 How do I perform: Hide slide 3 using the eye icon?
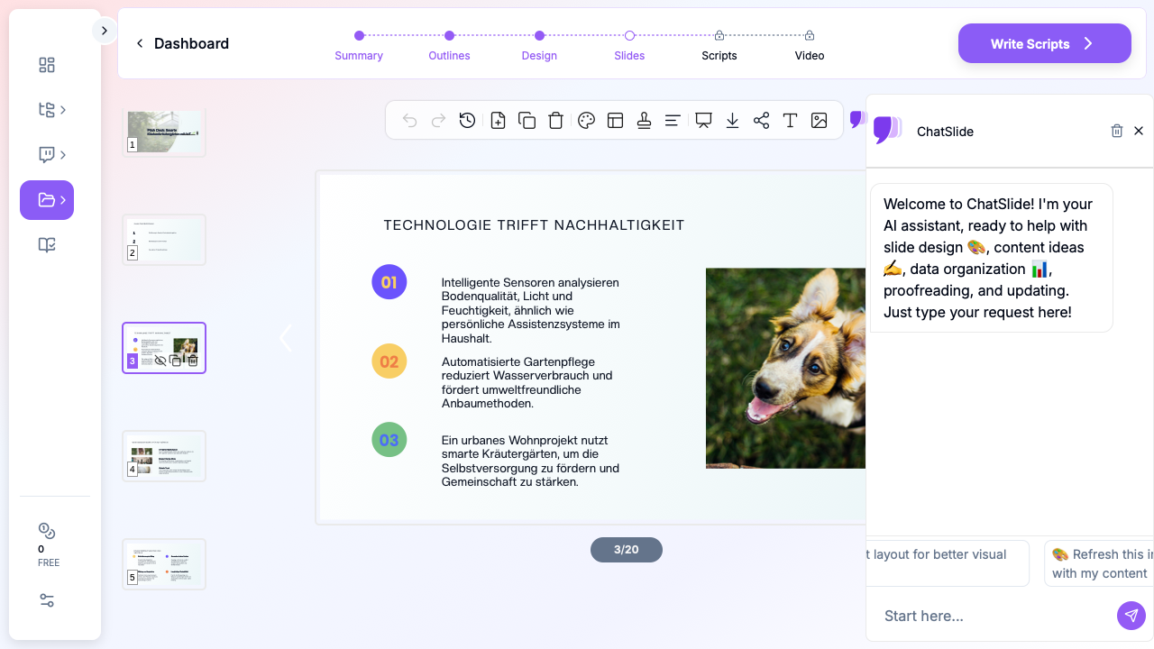pyautogui.click(x=160, y=361)
